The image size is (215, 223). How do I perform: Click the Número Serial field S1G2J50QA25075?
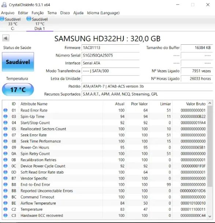[x=111, y=55]
